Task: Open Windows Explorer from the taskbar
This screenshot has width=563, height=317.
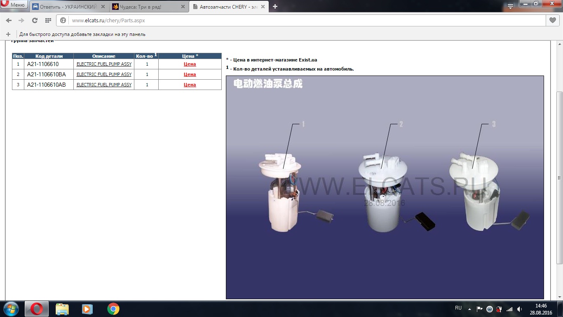Action: coord(62,309)
